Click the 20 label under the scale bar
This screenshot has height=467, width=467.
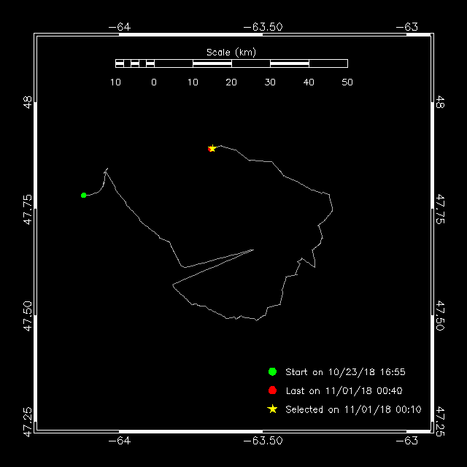pyautogui.click(x=231, y=82)
